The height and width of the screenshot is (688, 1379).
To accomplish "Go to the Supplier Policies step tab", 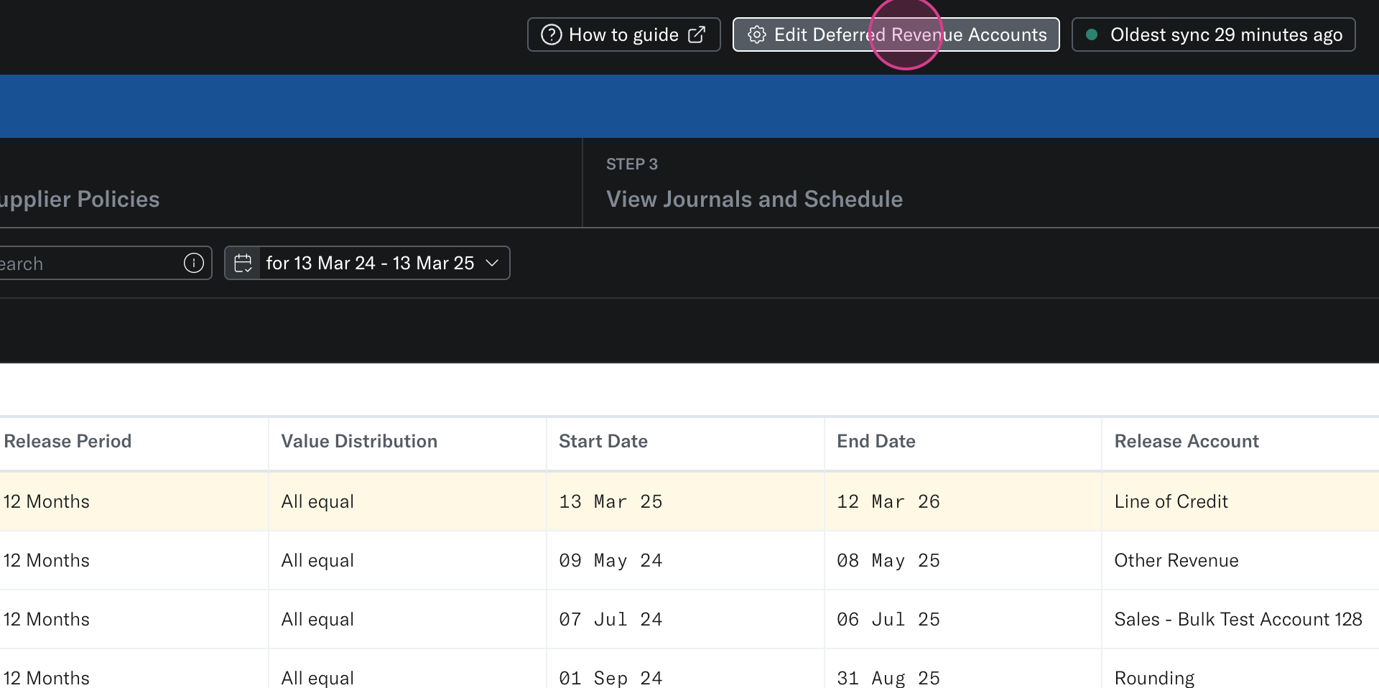I will click(79, 199).
